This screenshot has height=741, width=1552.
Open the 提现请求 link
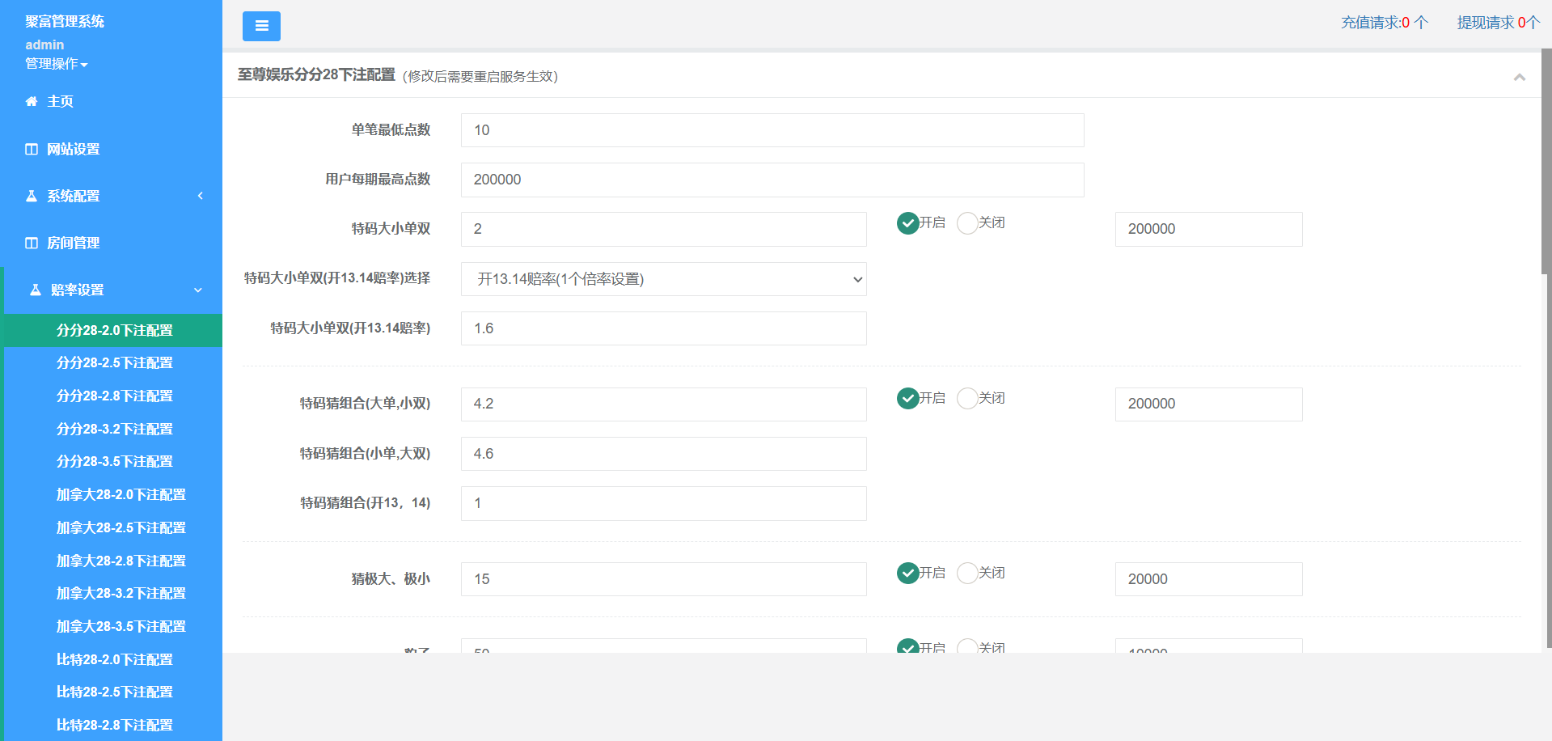pyautogui.click(x=1497, y=23)
